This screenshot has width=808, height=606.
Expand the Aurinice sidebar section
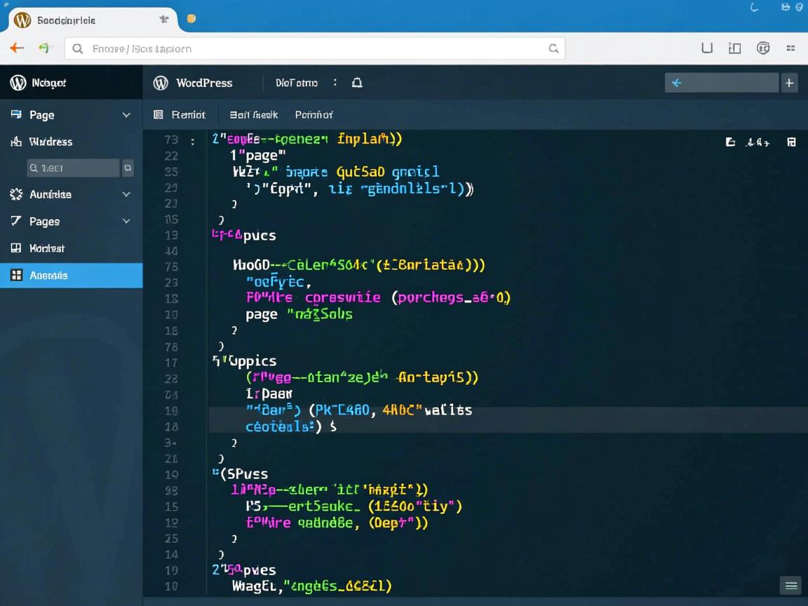pyautogui.click(x=126, y=194)
